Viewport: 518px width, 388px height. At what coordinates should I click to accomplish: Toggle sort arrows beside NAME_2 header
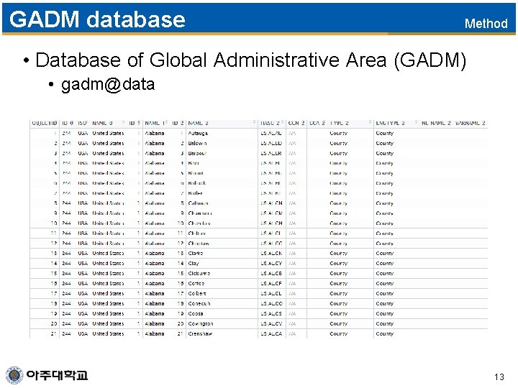pyautogui.click(x=255, y=123)
